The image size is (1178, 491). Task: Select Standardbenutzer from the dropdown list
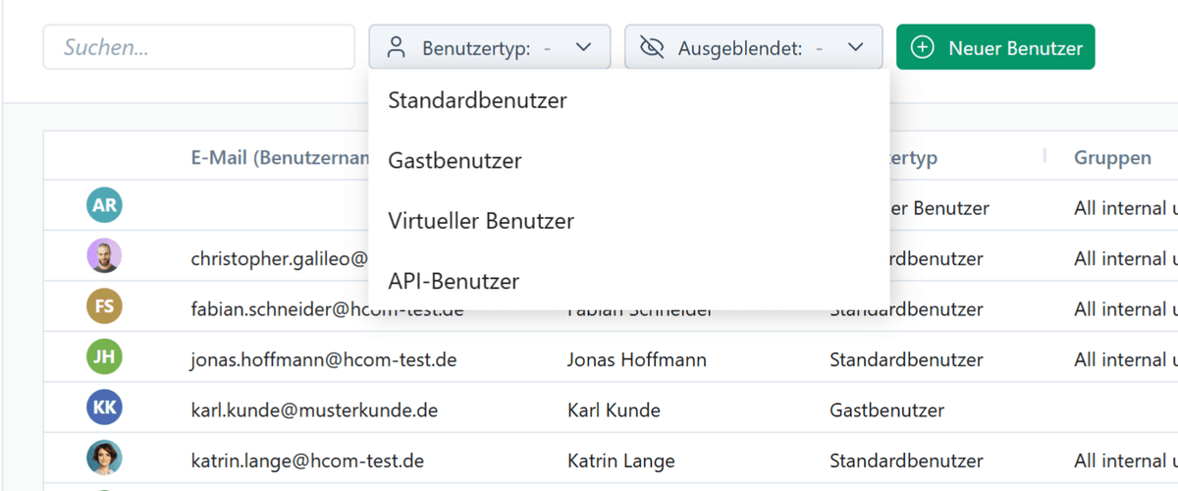pos(477,100)
